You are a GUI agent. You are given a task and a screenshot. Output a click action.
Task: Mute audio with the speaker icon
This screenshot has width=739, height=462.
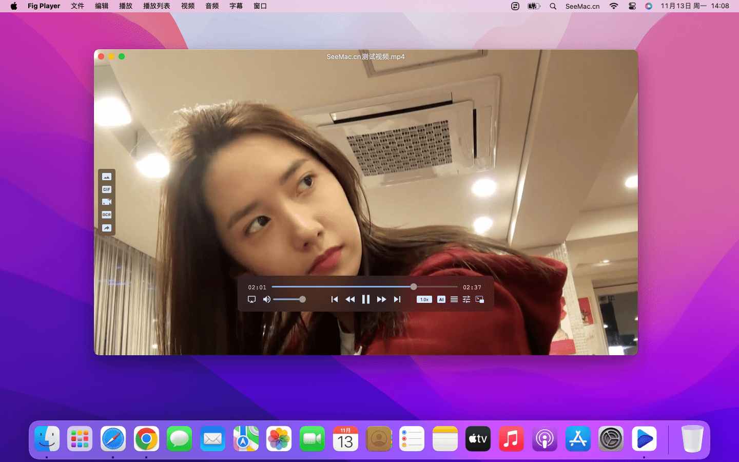coord(266,299)
